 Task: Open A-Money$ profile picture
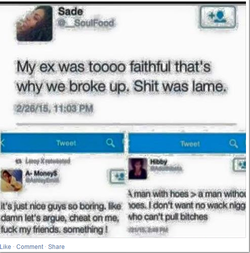coord(12,180)
